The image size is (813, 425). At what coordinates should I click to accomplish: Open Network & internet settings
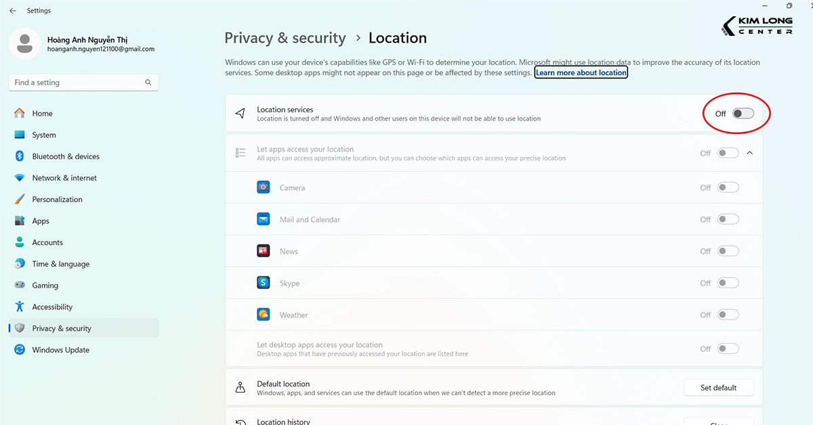[64, 178]
